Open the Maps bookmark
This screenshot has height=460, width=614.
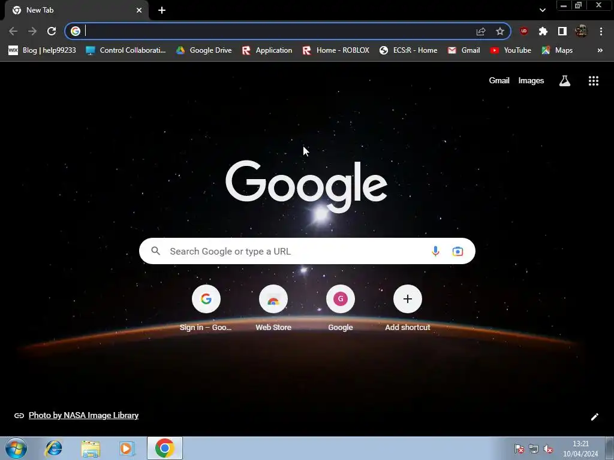click(x=557, y=50)
